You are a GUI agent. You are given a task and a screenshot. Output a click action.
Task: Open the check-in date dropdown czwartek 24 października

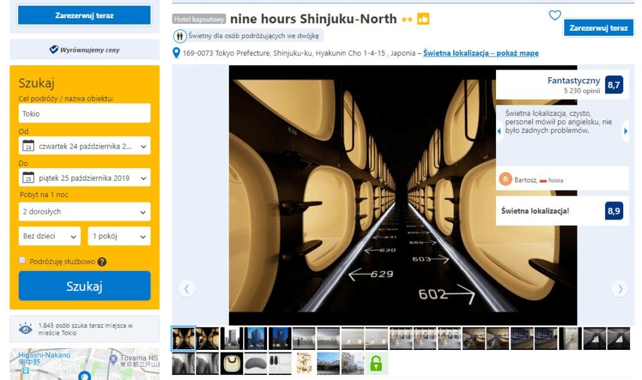pos(85,145)
